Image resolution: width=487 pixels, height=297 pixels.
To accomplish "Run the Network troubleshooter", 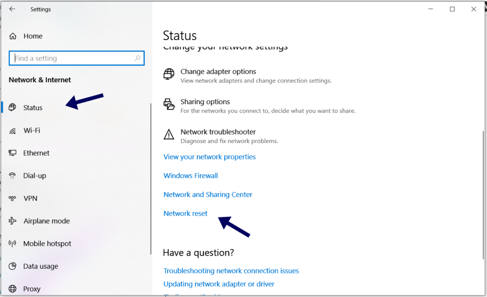I will pos(218,132).
